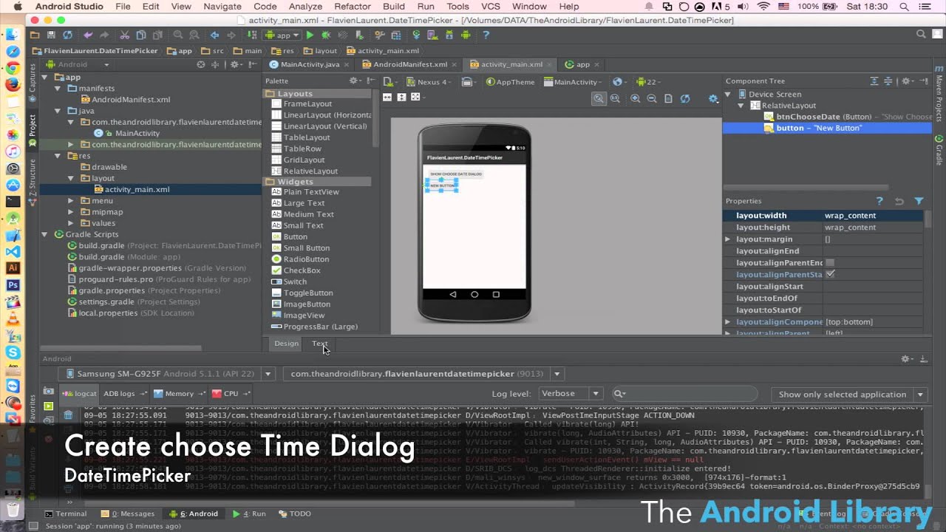946x532 pixels.
Task: Click layout:width wrap_content value
Action: [850, 216]
